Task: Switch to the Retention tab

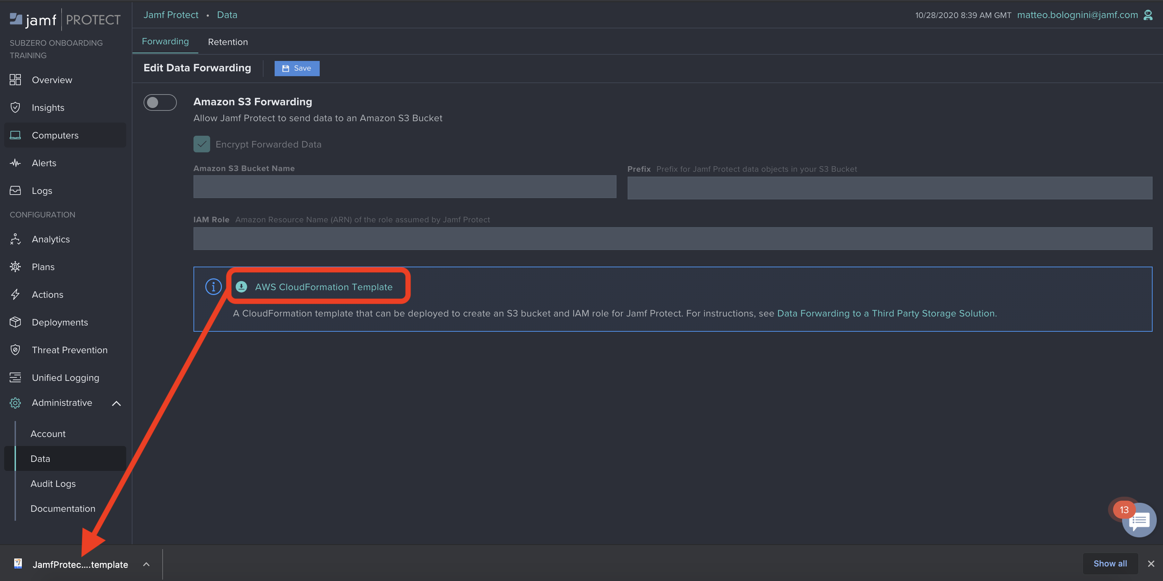Action: 227,42
